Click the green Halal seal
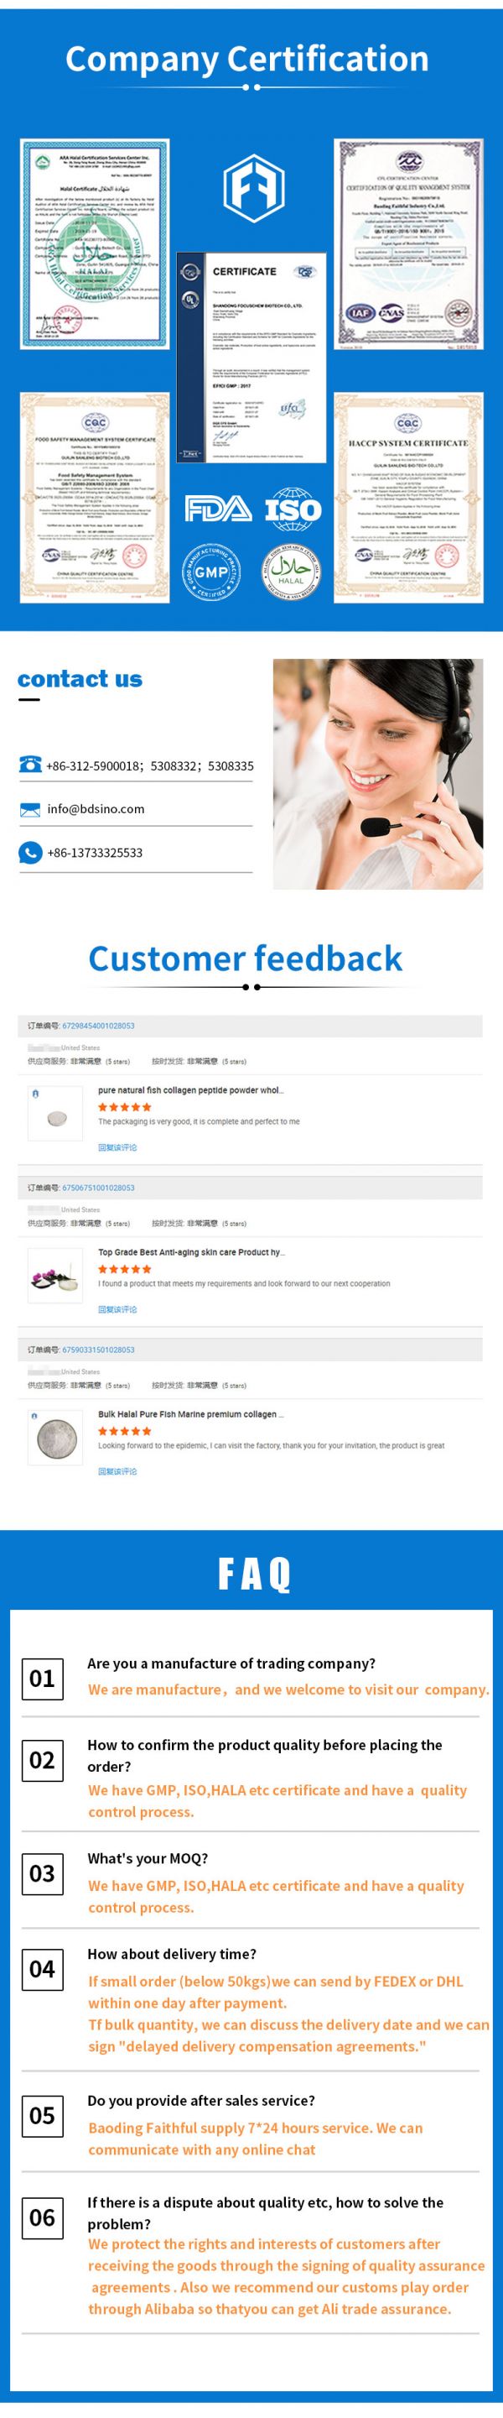The image size is (503, 2418). (x=292, y=571)
